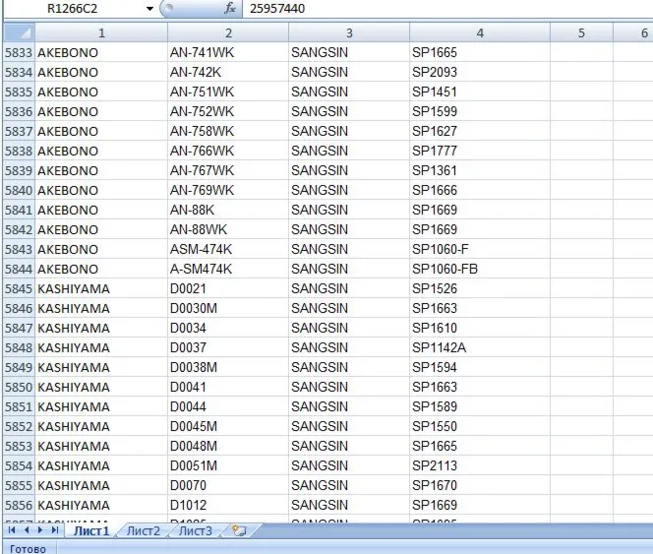This screenshot has height=554, width=653.
Task: Select cell A-SM474K
Action: point(228,269)
